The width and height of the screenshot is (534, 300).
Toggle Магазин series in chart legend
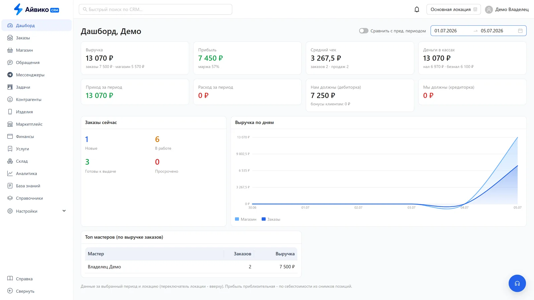246,219
